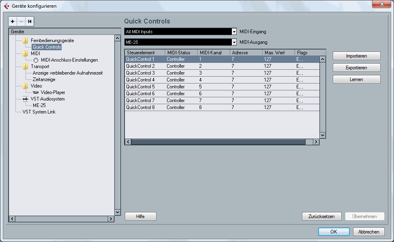Click the Transport folder icon
The height and width of the screenshot is (242, 394).
pyautogui.click(x=26, y=66)
